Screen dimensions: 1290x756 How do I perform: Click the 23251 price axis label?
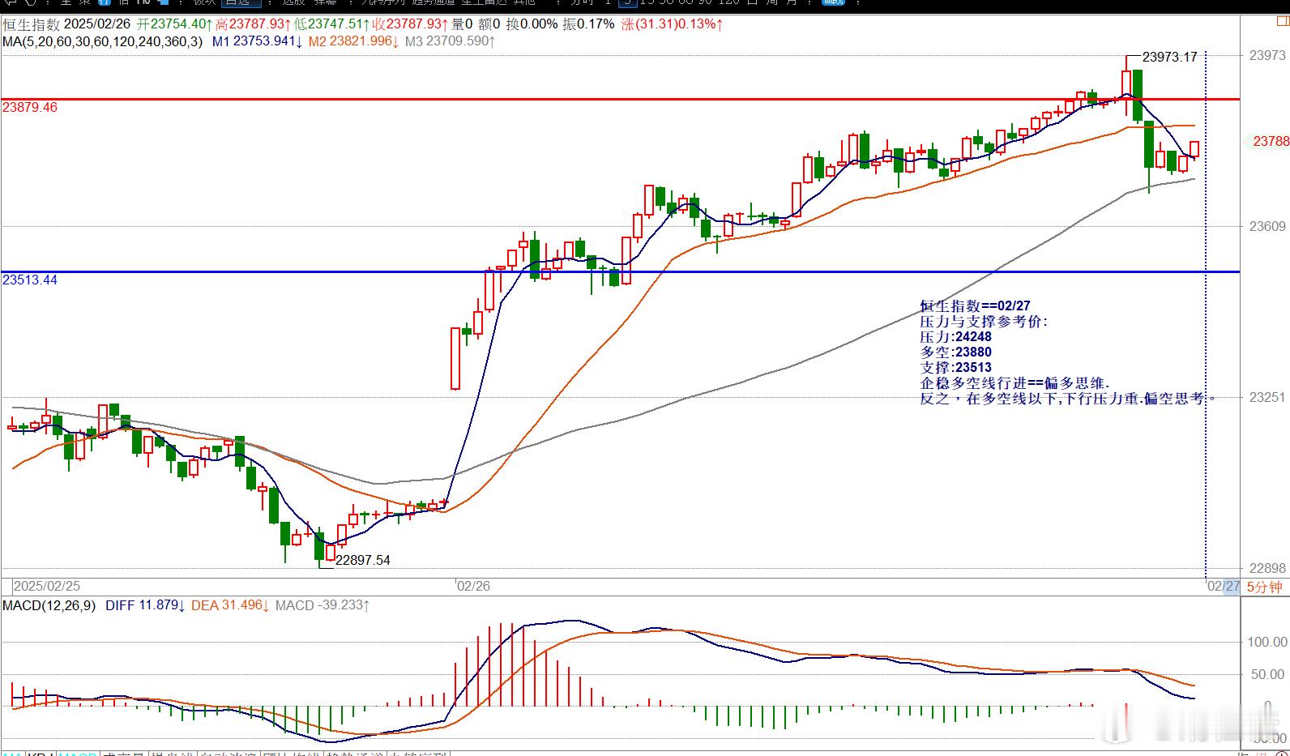pyautogui.click(x=1267, y=397)
